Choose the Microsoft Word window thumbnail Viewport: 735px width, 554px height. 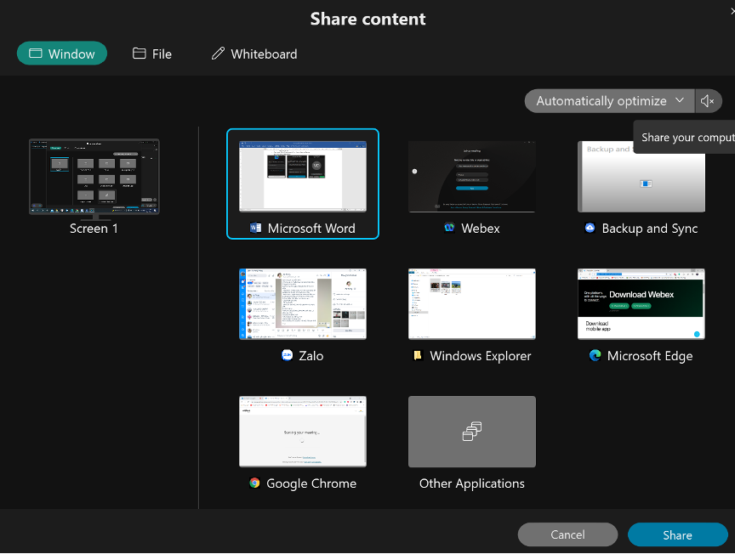click(303, 176)
